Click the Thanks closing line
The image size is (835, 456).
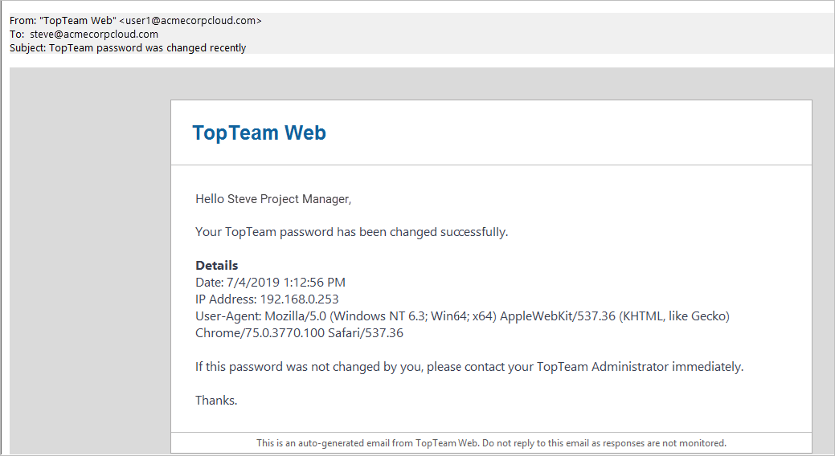point(216,400)
